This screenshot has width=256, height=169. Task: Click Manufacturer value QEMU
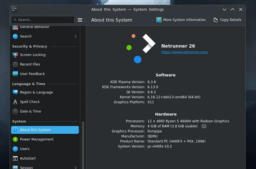pos(153,136)
